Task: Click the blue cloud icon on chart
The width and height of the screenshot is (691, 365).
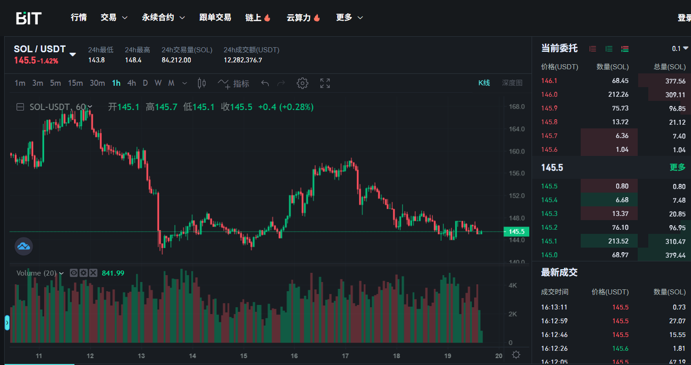Action: [x=23, y=246]
